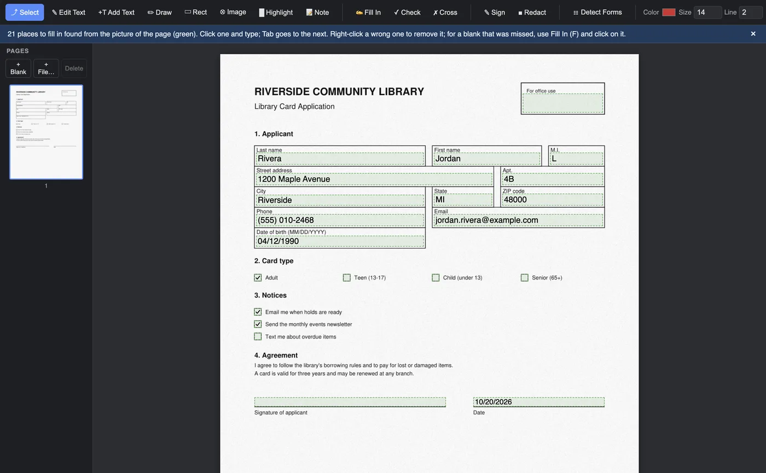Click the Last name field with Rivera
766x473 pixels.
(x=340, y=159)
